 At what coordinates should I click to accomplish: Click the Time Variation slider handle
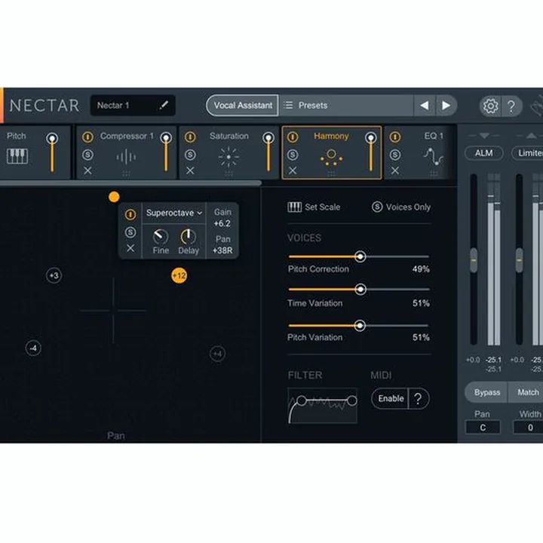pos(360,289)
